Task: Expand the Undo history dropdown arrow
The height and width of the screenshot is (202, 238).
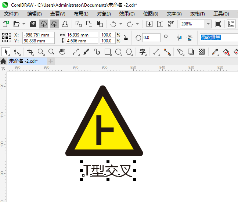Action: 121,24
